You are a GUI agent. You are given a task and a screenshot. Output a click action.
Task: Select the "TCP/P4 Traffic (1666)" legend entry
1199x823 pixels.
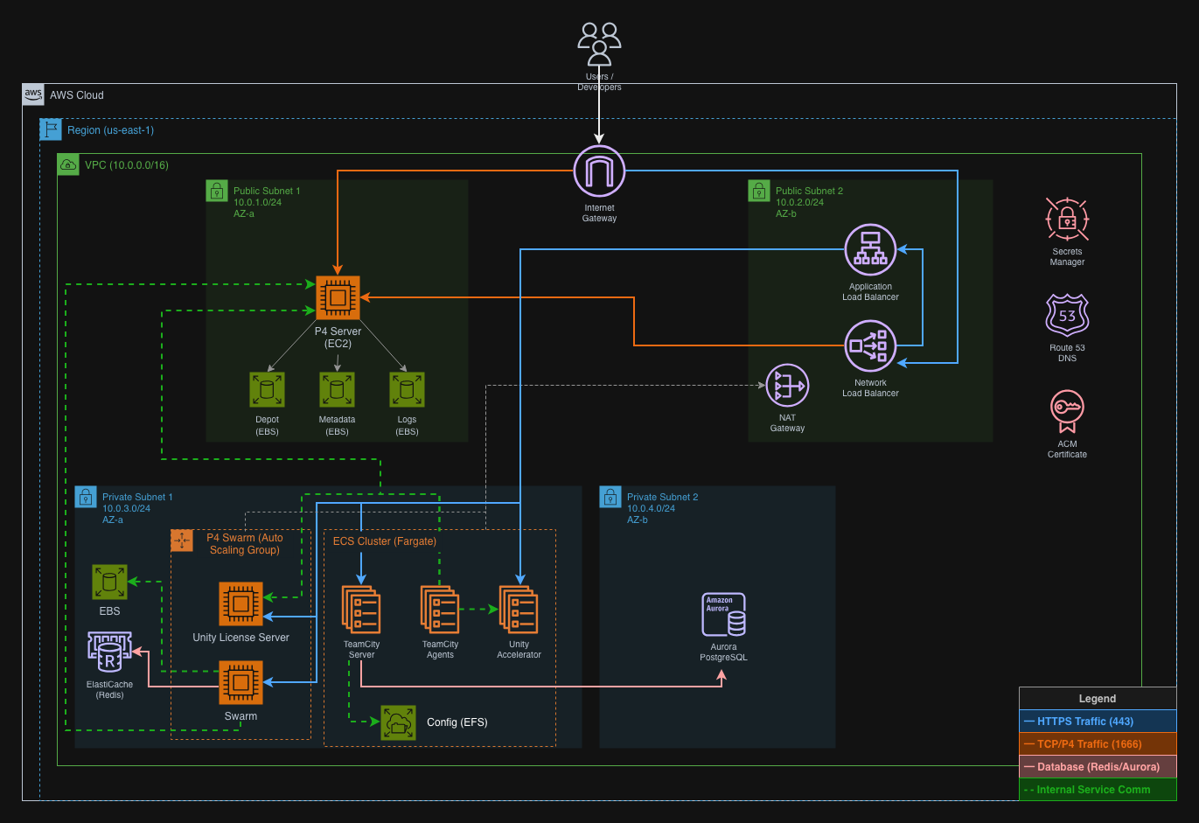[x=1098, y=744]
